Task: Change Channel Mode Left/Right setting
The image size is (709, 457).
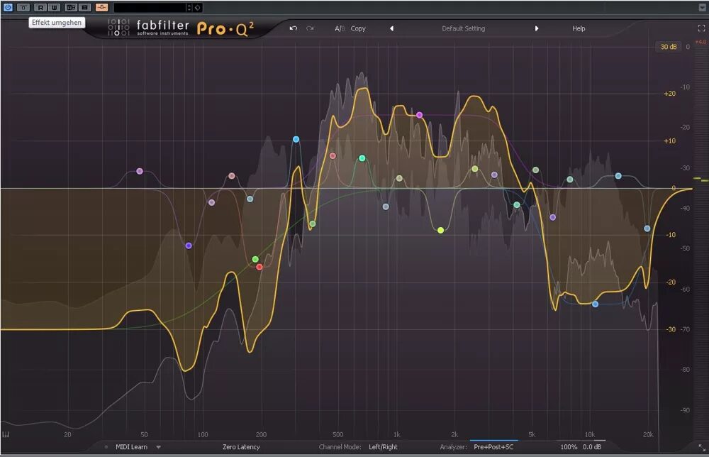Action: [383, 447]
